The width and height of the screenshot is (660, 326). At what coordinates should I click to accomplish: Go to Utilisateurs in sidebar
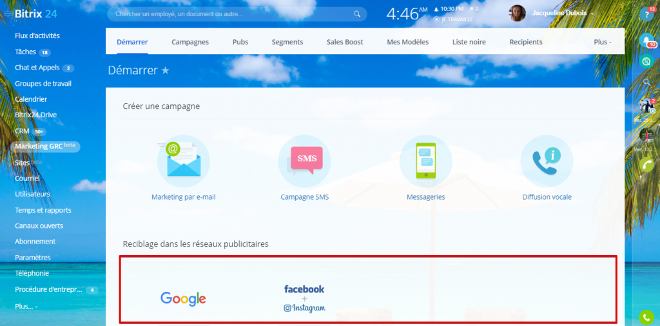(x=32, y=194)
